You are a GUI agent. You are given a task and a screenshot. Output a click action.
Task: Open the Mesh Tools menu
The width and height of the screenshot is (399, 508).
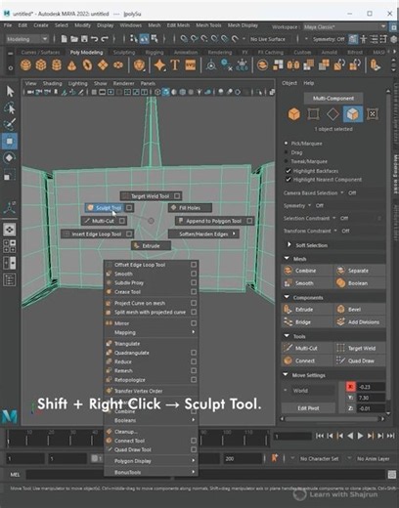click(x=208, y=25)
